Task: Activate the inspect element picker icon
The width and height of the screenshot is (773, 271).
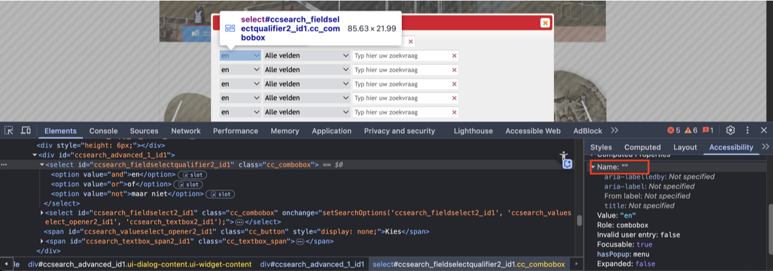Action: tap(9, 131)
